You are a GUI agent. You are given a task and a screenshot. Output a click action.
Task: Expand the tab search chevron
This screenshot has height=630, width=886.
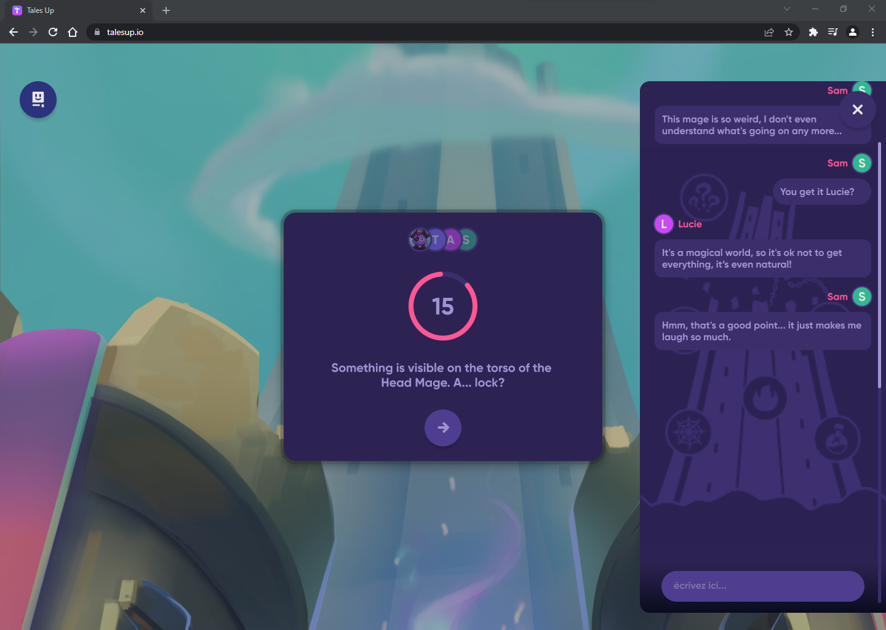787,9
